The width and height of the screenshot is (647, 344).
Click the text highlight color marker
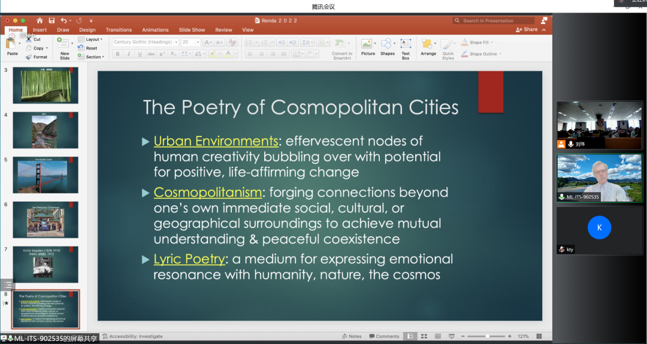(x=213, y=54)
